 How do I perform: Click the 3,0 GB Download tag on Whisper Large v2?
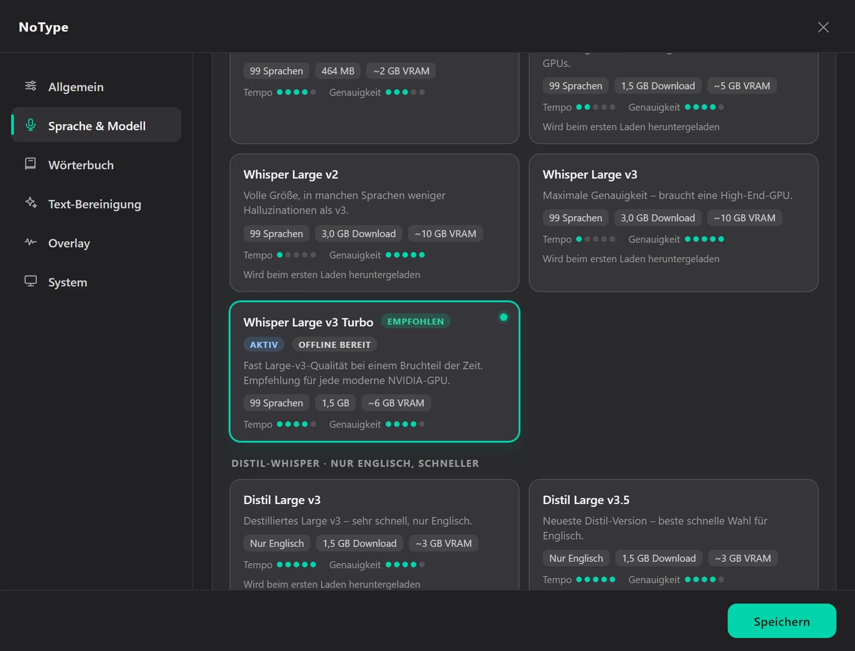pos(358,233)
